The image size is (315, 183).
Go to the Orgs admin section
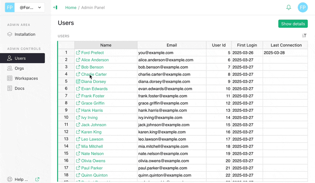click(20, 68)
